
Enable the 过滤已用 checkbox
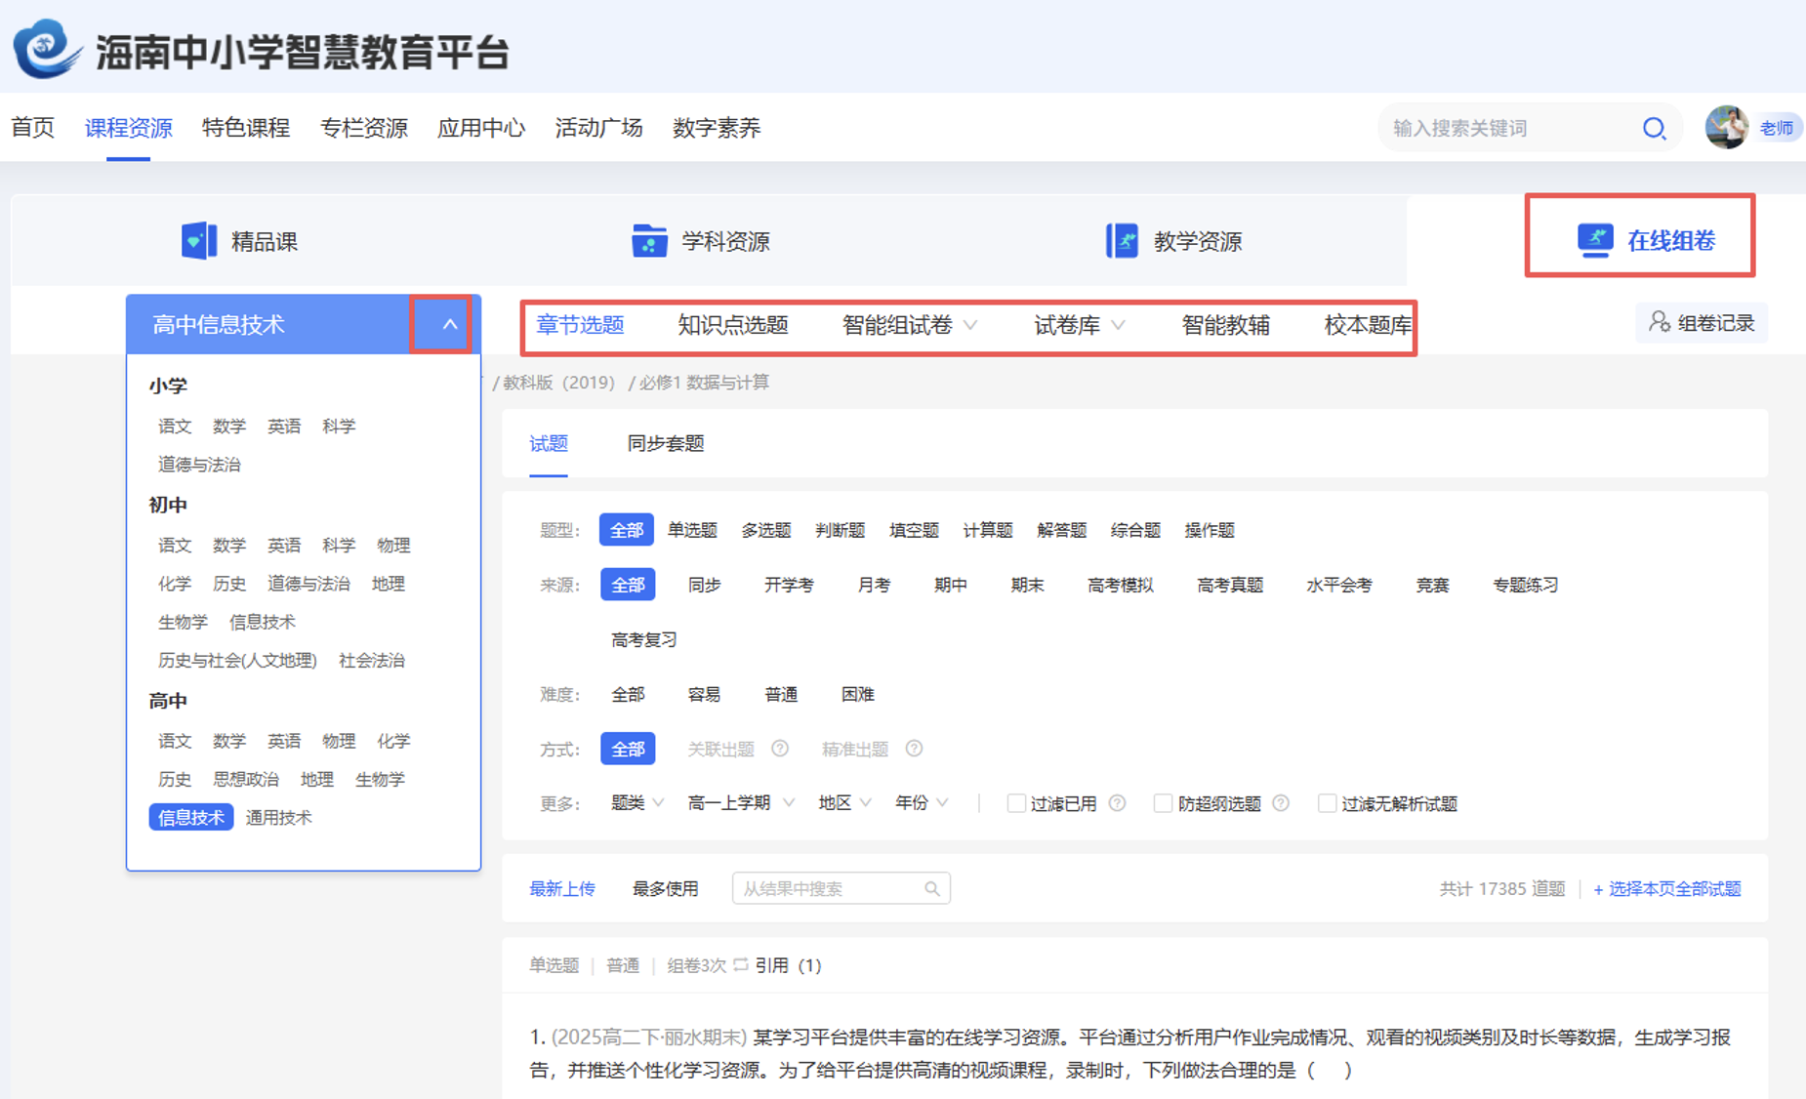click(x=1016, y=803)
